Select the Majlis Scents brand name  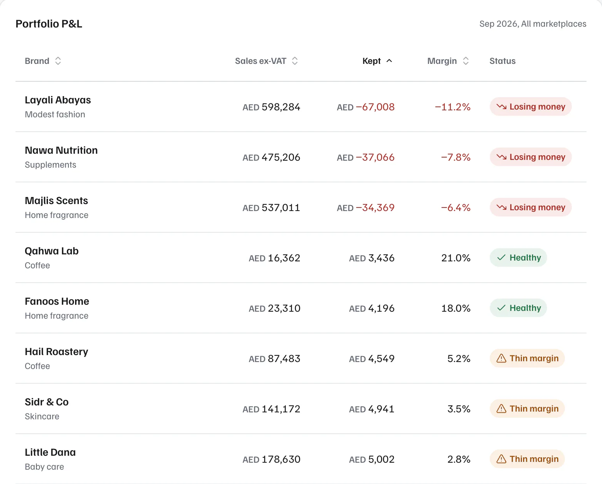click(56, 201)
